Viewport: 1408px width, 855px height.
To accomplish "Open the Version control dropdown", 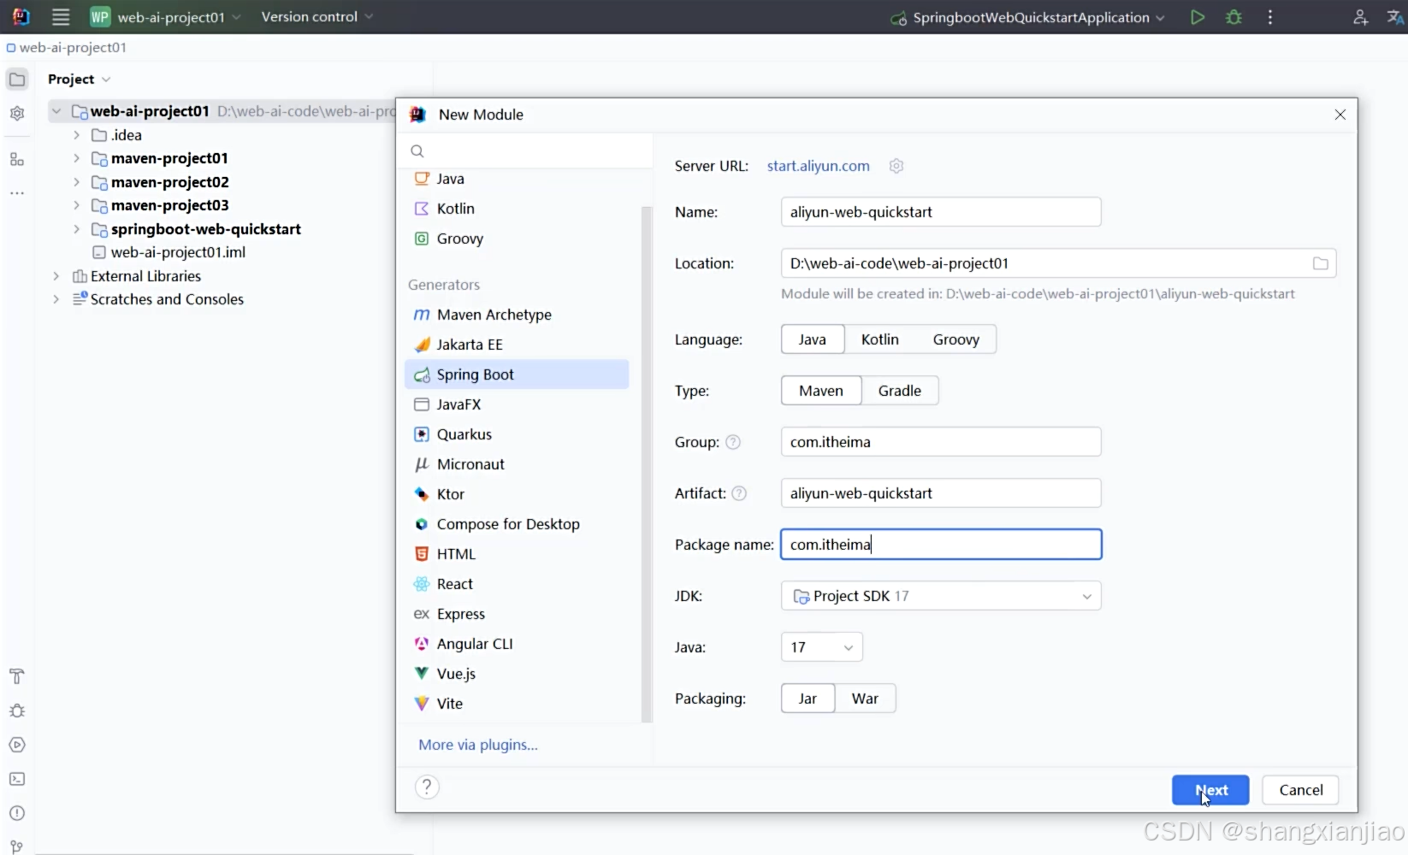I will click(317, 17).
